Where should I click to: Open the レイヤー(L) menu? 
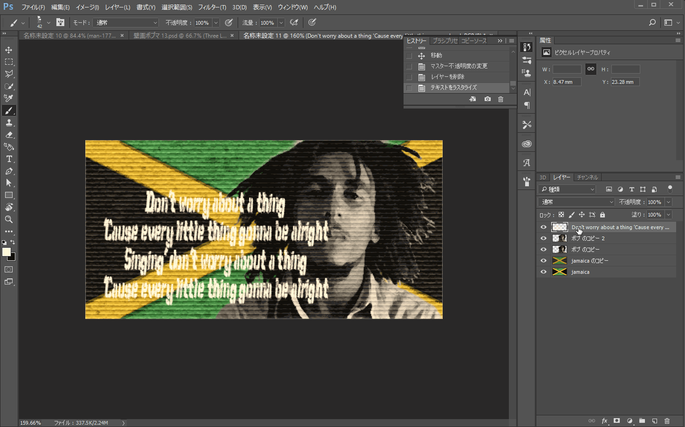pos(117,7)
